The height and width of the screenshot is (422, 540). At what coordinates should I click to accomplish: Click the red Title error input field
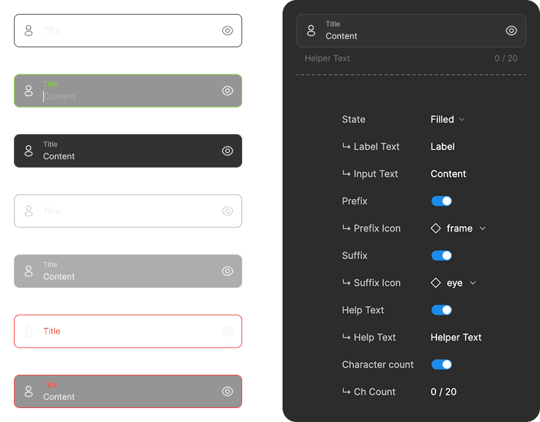pos(128,331)
